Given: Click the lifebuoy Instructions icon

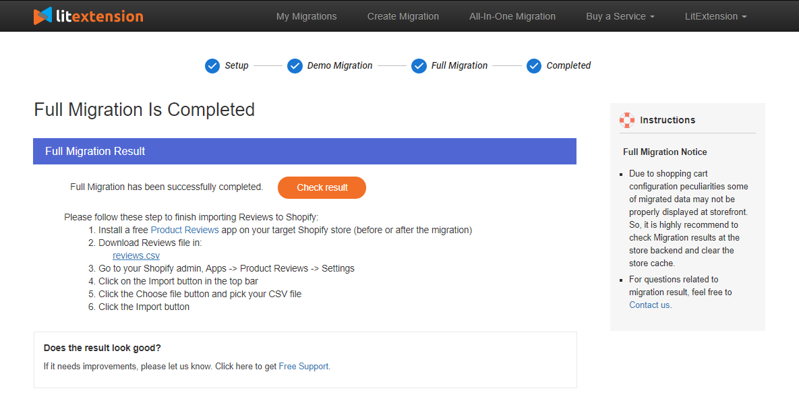Looking at the screenshot, I should click(627, 120).
